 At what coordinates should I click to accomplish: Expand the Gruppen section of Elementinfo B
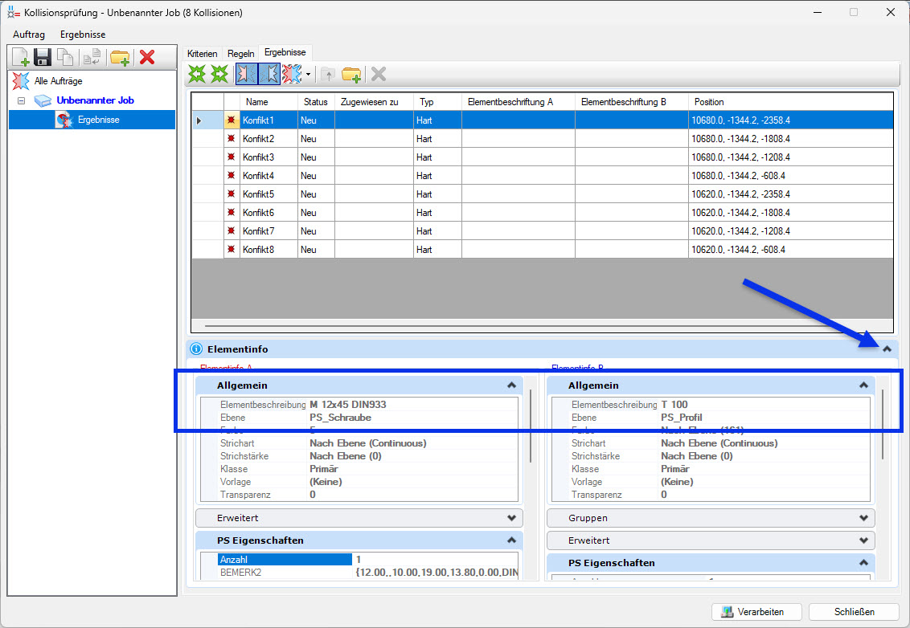(x=863, y=518)
